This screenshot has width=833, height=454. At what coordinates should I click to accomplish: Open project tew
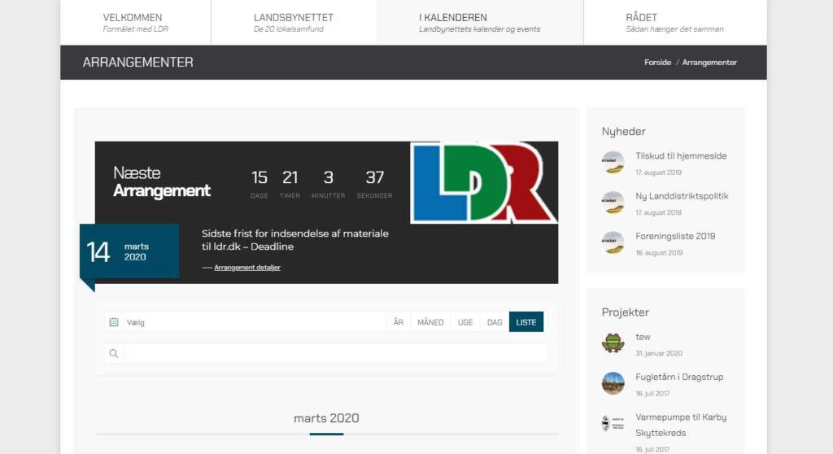[x=643, y=337]
